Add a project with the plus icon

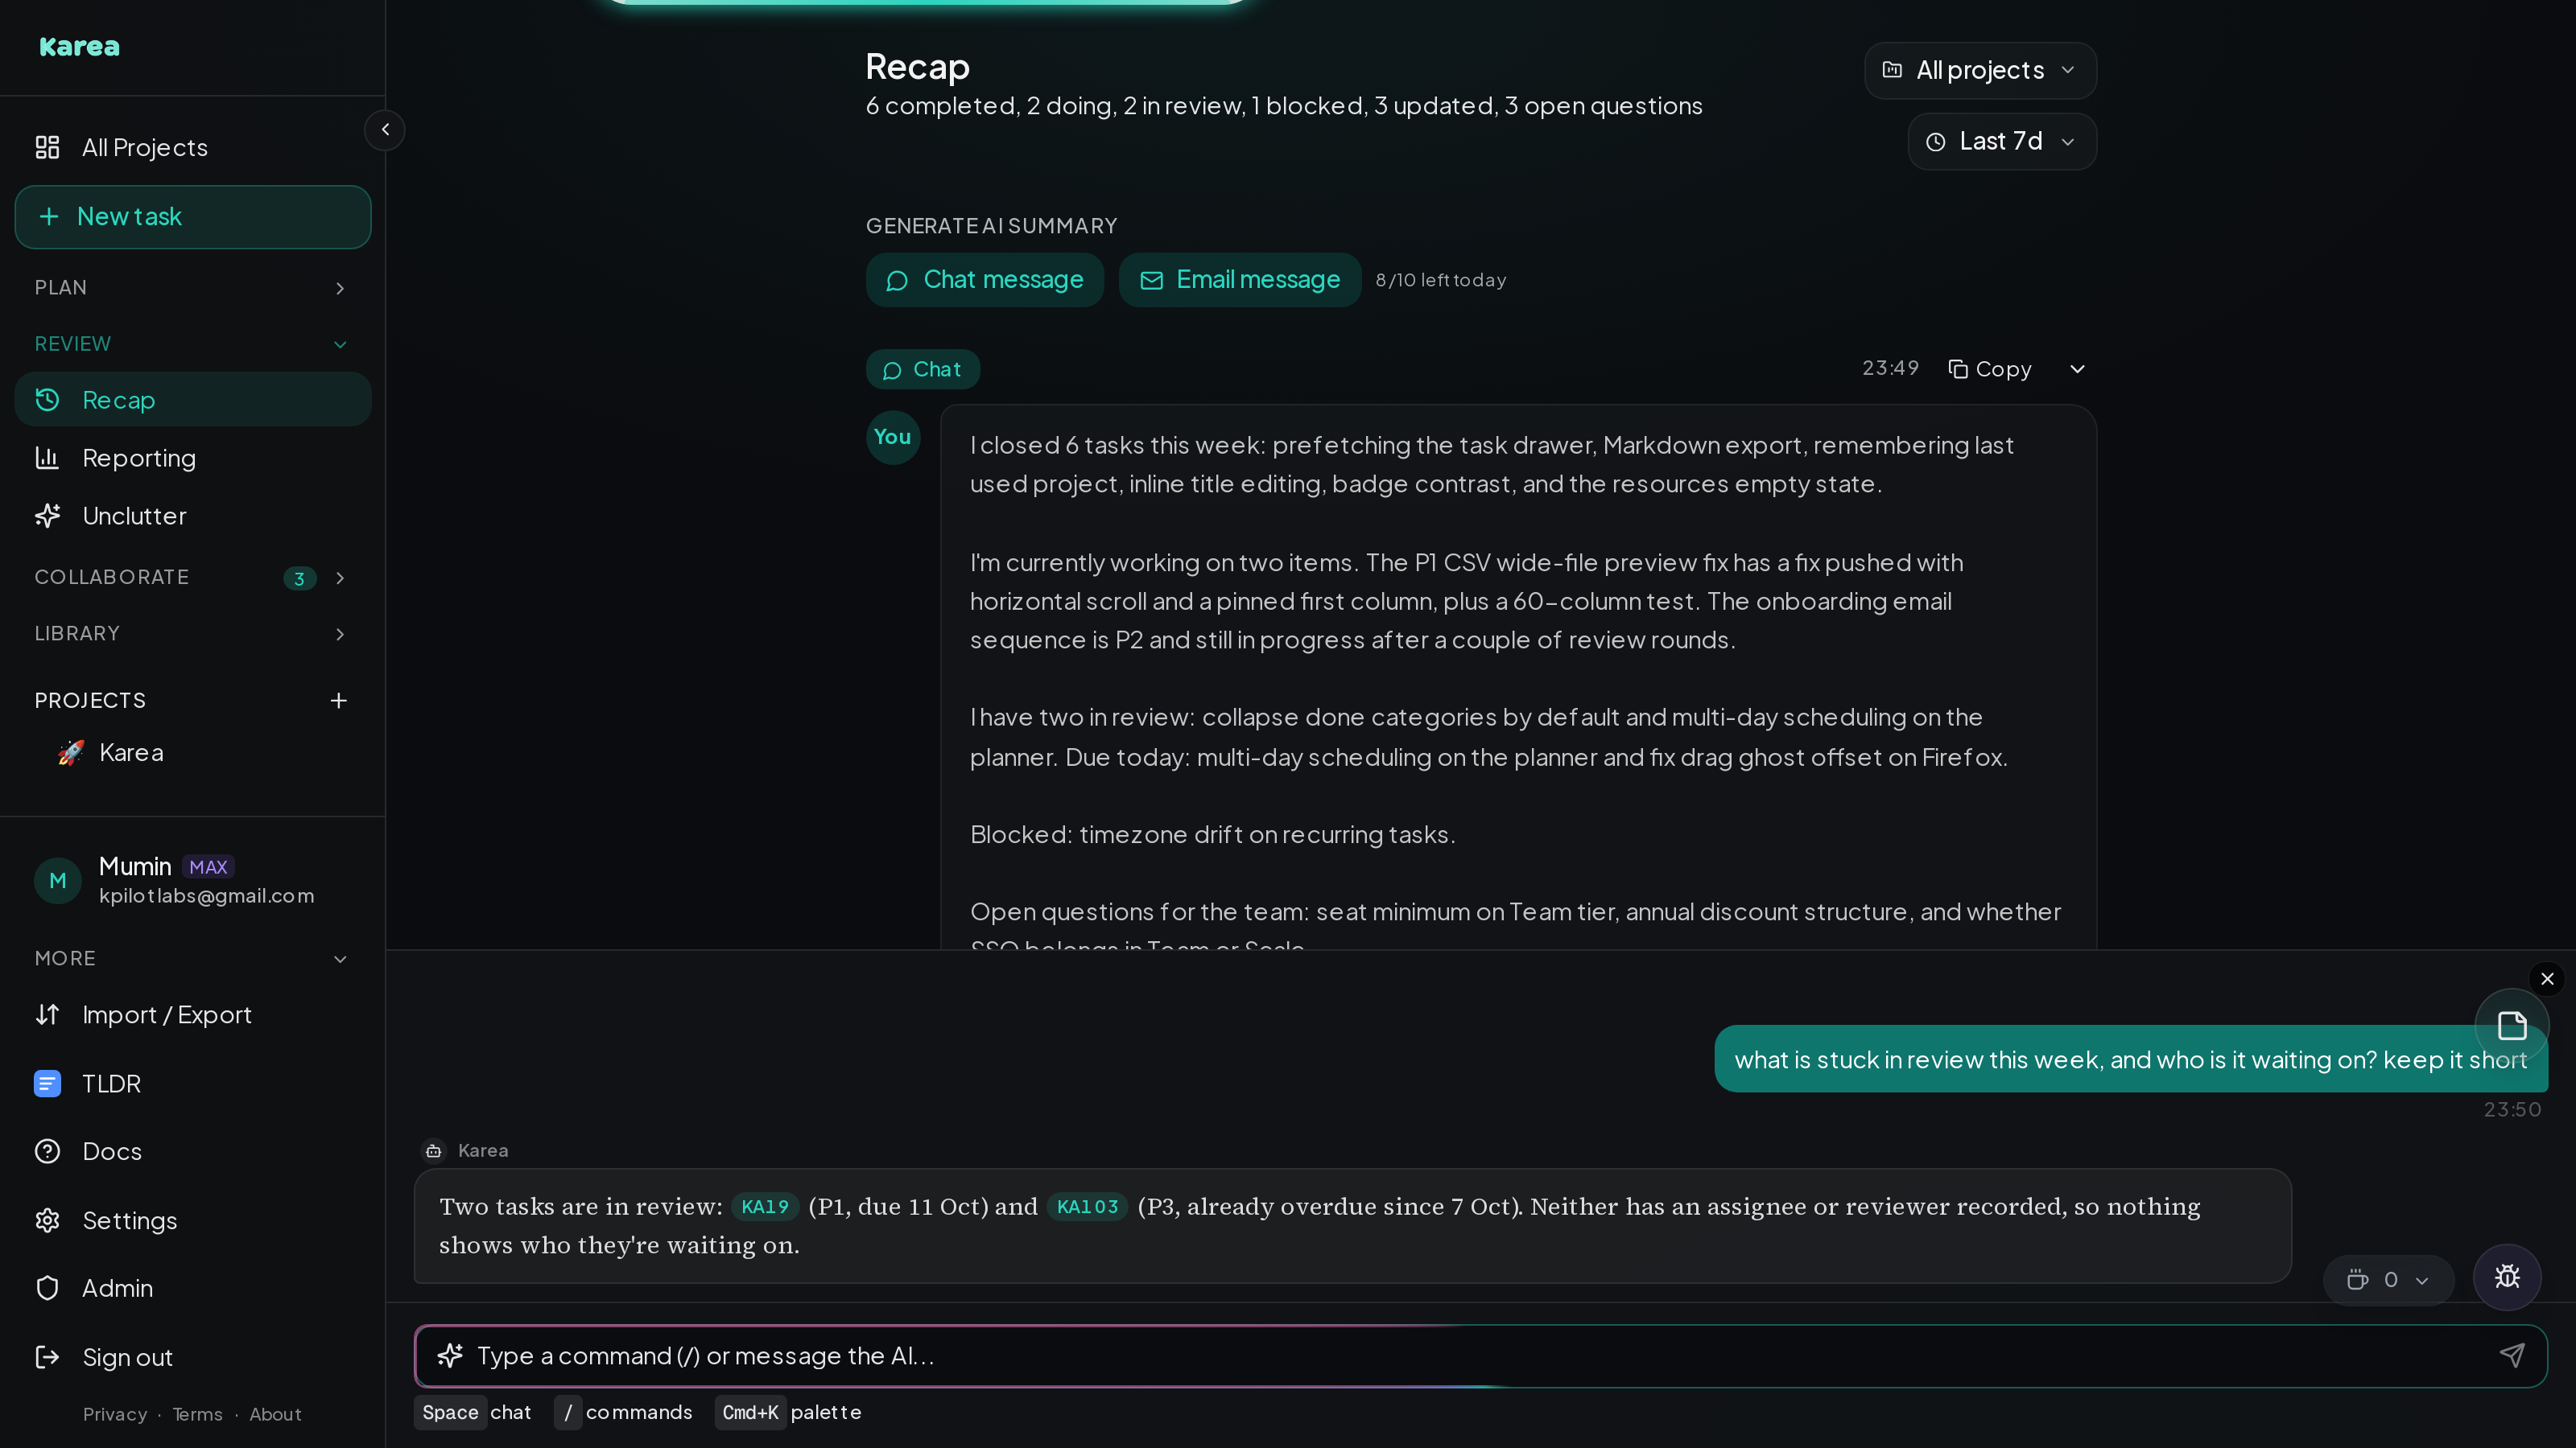point(339,701)
